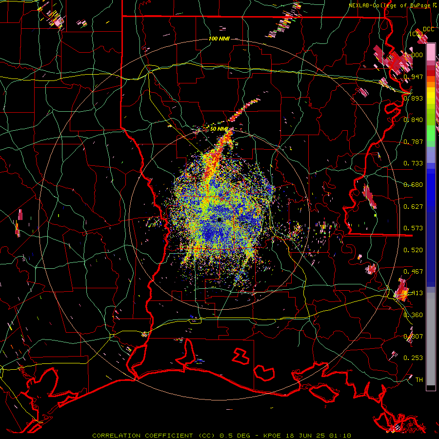
Task: Click the "0.360" scale value
Action: 413,315
